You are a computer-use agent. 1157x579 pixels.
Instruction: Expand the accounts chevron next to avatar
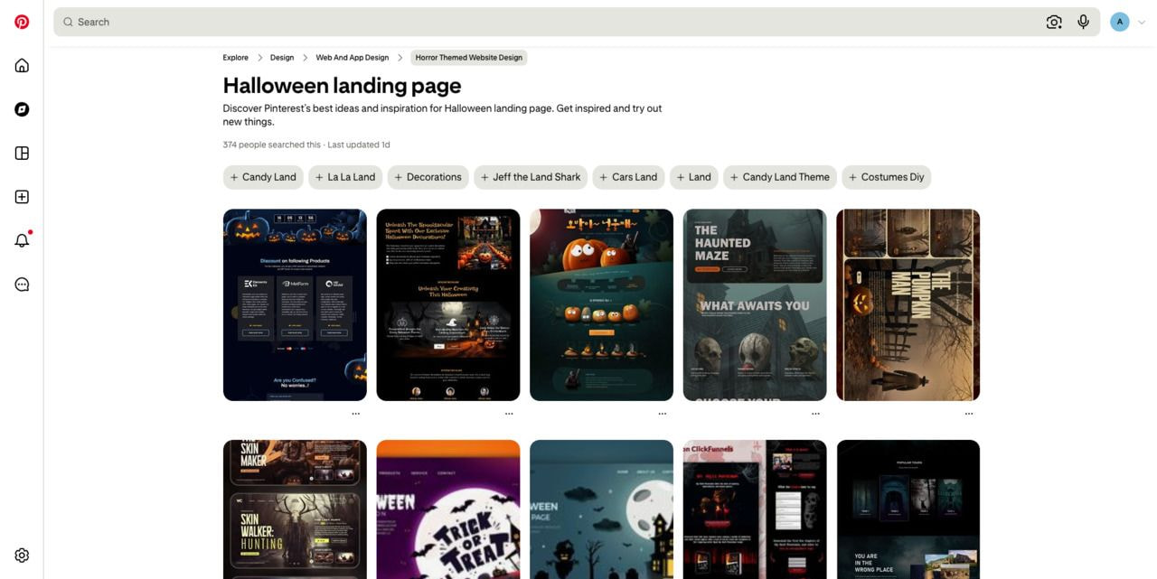point(1142,23)
